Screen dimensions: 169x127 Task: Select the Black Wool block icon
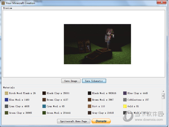90,93
